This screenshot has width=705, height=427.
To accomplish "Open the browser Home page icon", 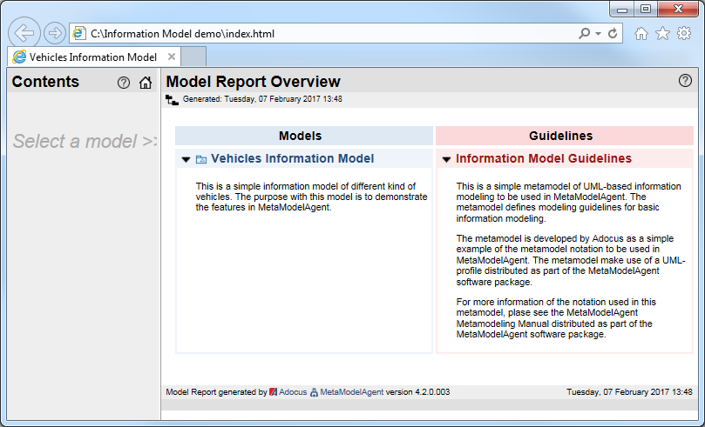I will (641, 34).
